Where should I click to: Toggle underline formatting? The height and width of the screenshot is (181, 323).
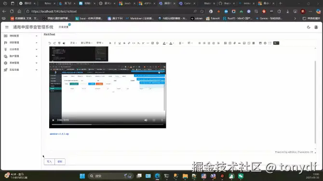pos(120,43)
